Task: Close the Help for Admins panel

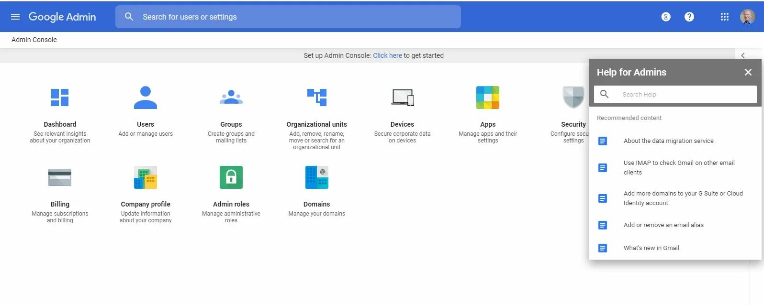Action: point(748,72)
